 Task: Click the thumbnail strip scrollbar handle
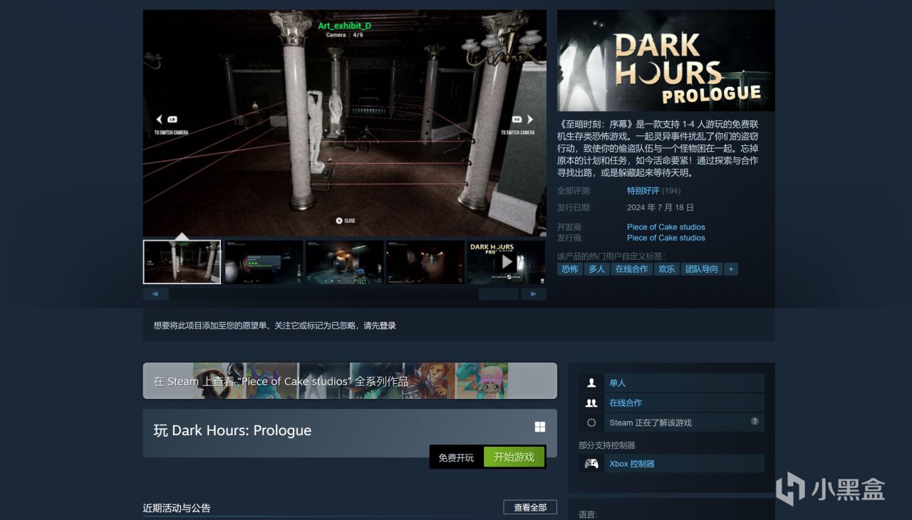point(499,294)
